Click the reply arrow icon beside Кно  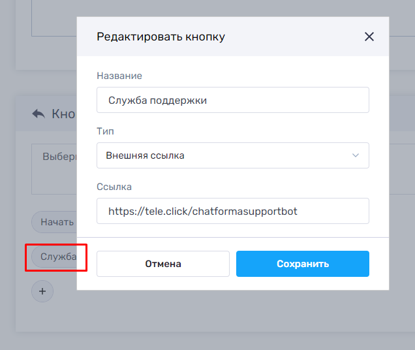pos(38,114)
